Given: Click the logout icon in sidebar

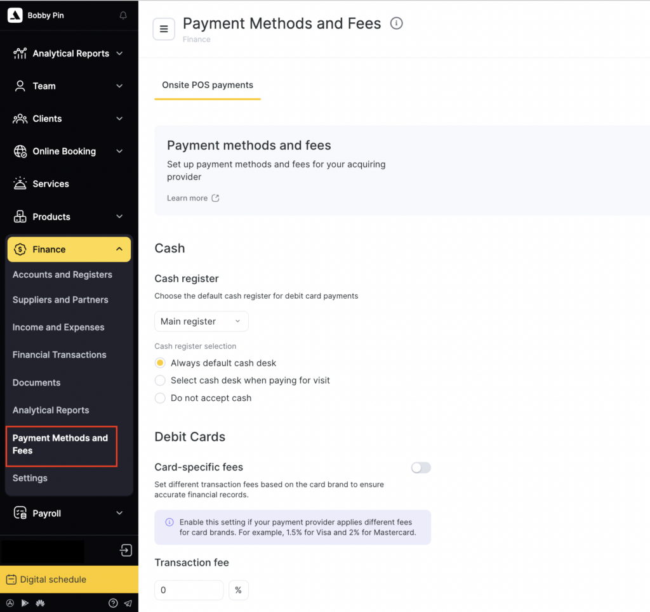Looking at the screenshot, I should [126, 550].
